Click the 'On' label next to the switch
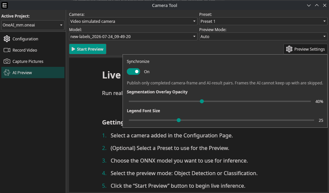Screen dimensions: 329x193 point(147,72)
